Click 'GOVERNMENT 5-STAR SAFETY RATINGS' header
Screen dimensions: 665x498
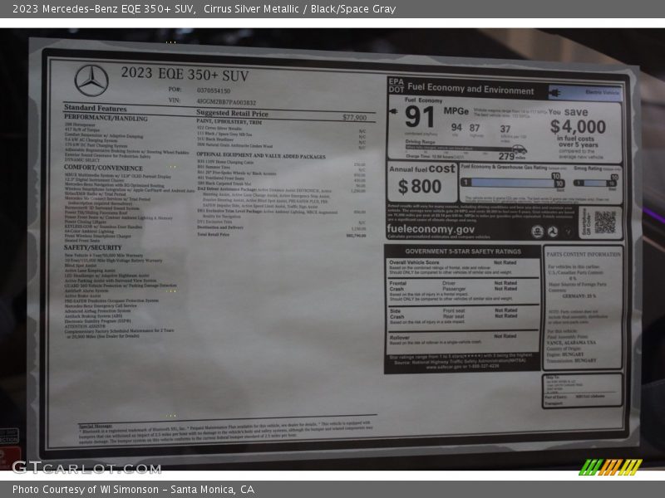[x=463, y=251]
